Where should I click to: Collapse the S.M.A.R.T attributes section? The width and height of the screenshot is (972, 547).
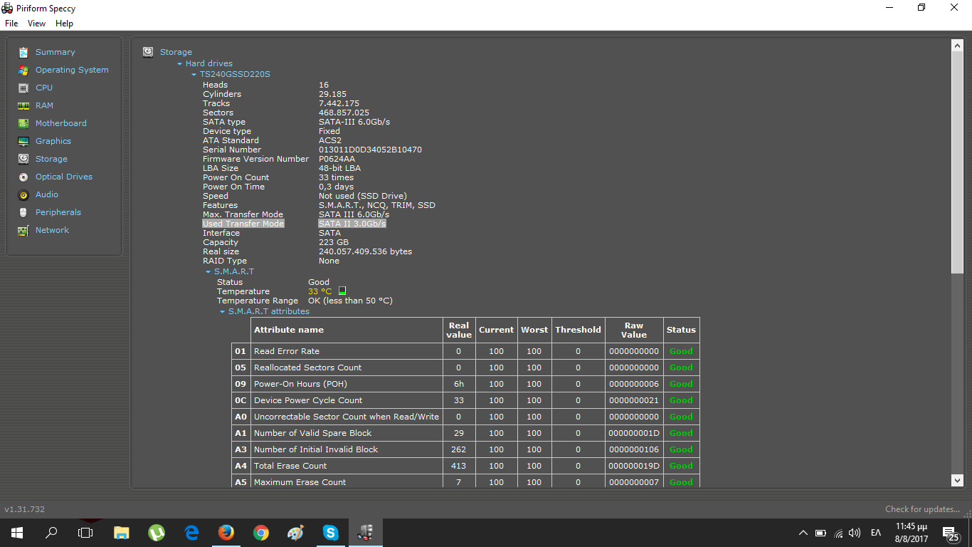(x=223, y=312)
